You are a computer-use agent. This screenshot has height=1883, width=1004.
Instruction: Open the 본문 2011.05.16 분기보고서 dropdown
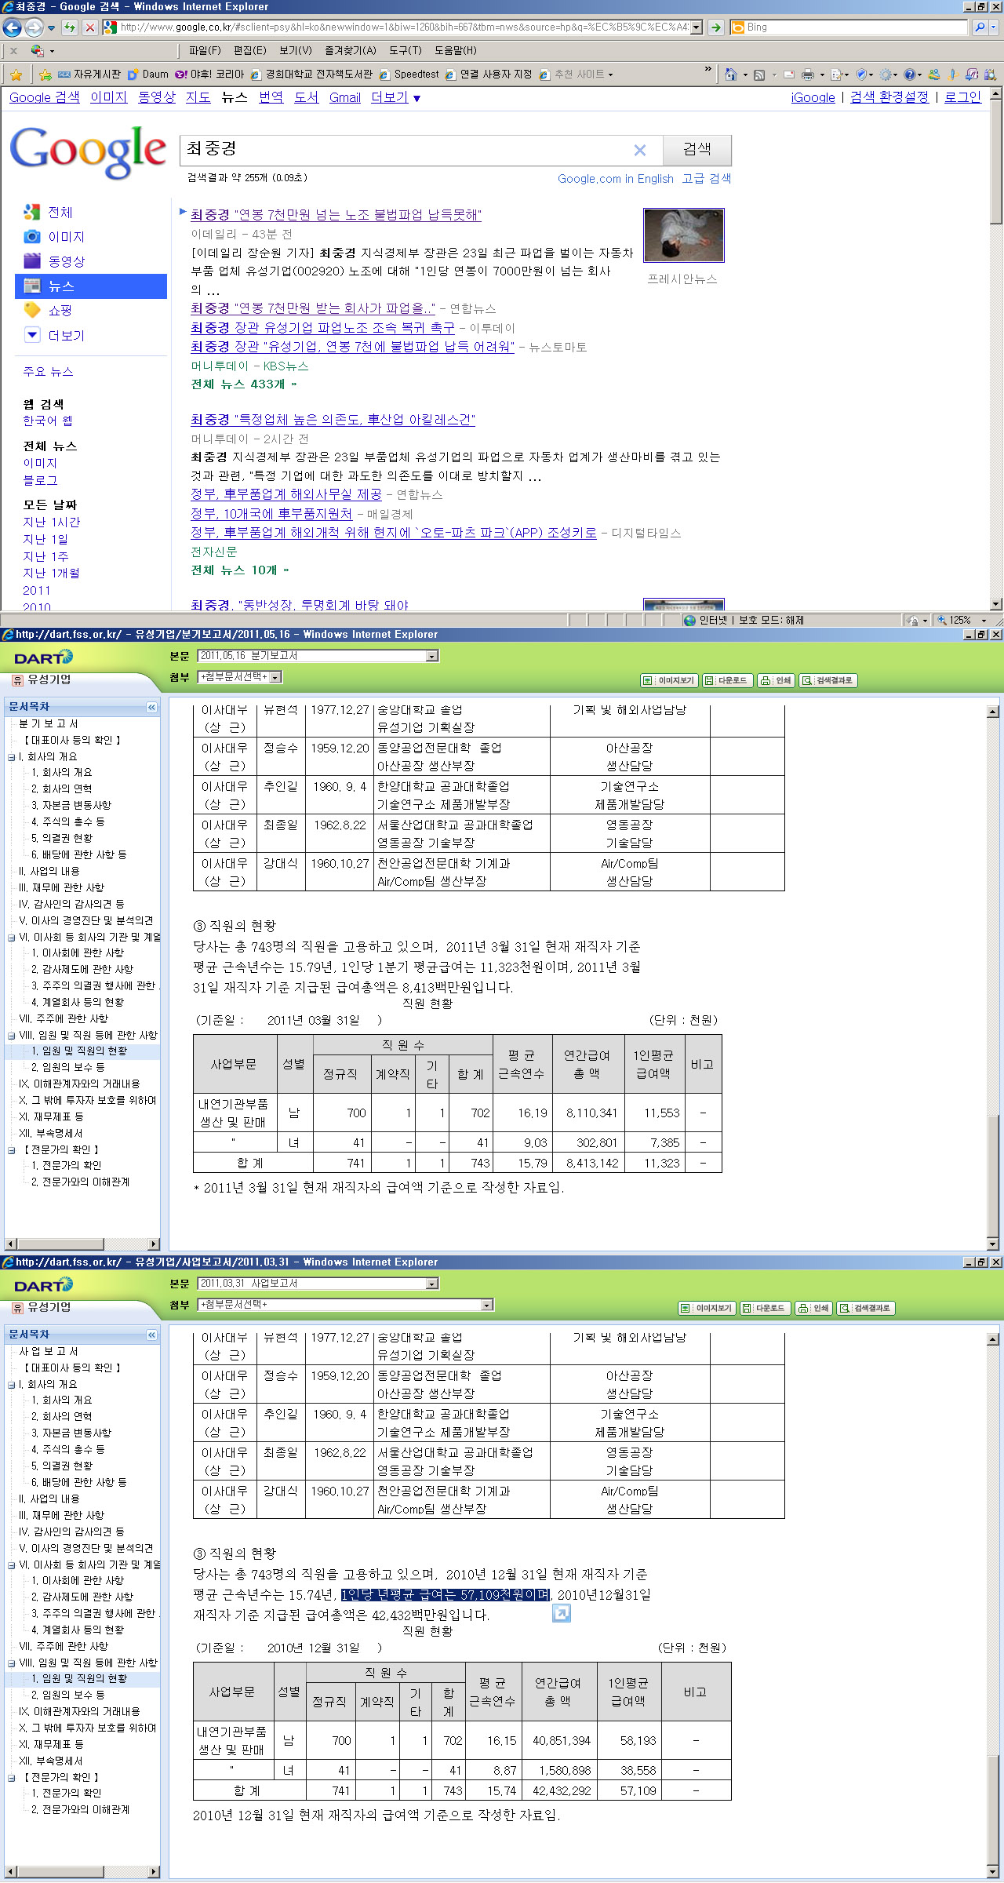point(432,656)
